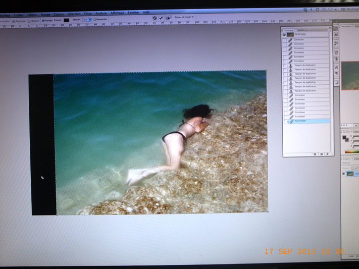The height and width of the screenshot is (269, 359).
Task: Toggle visibility eye of the layer in Calques
Action: click(x=343, y=174)
